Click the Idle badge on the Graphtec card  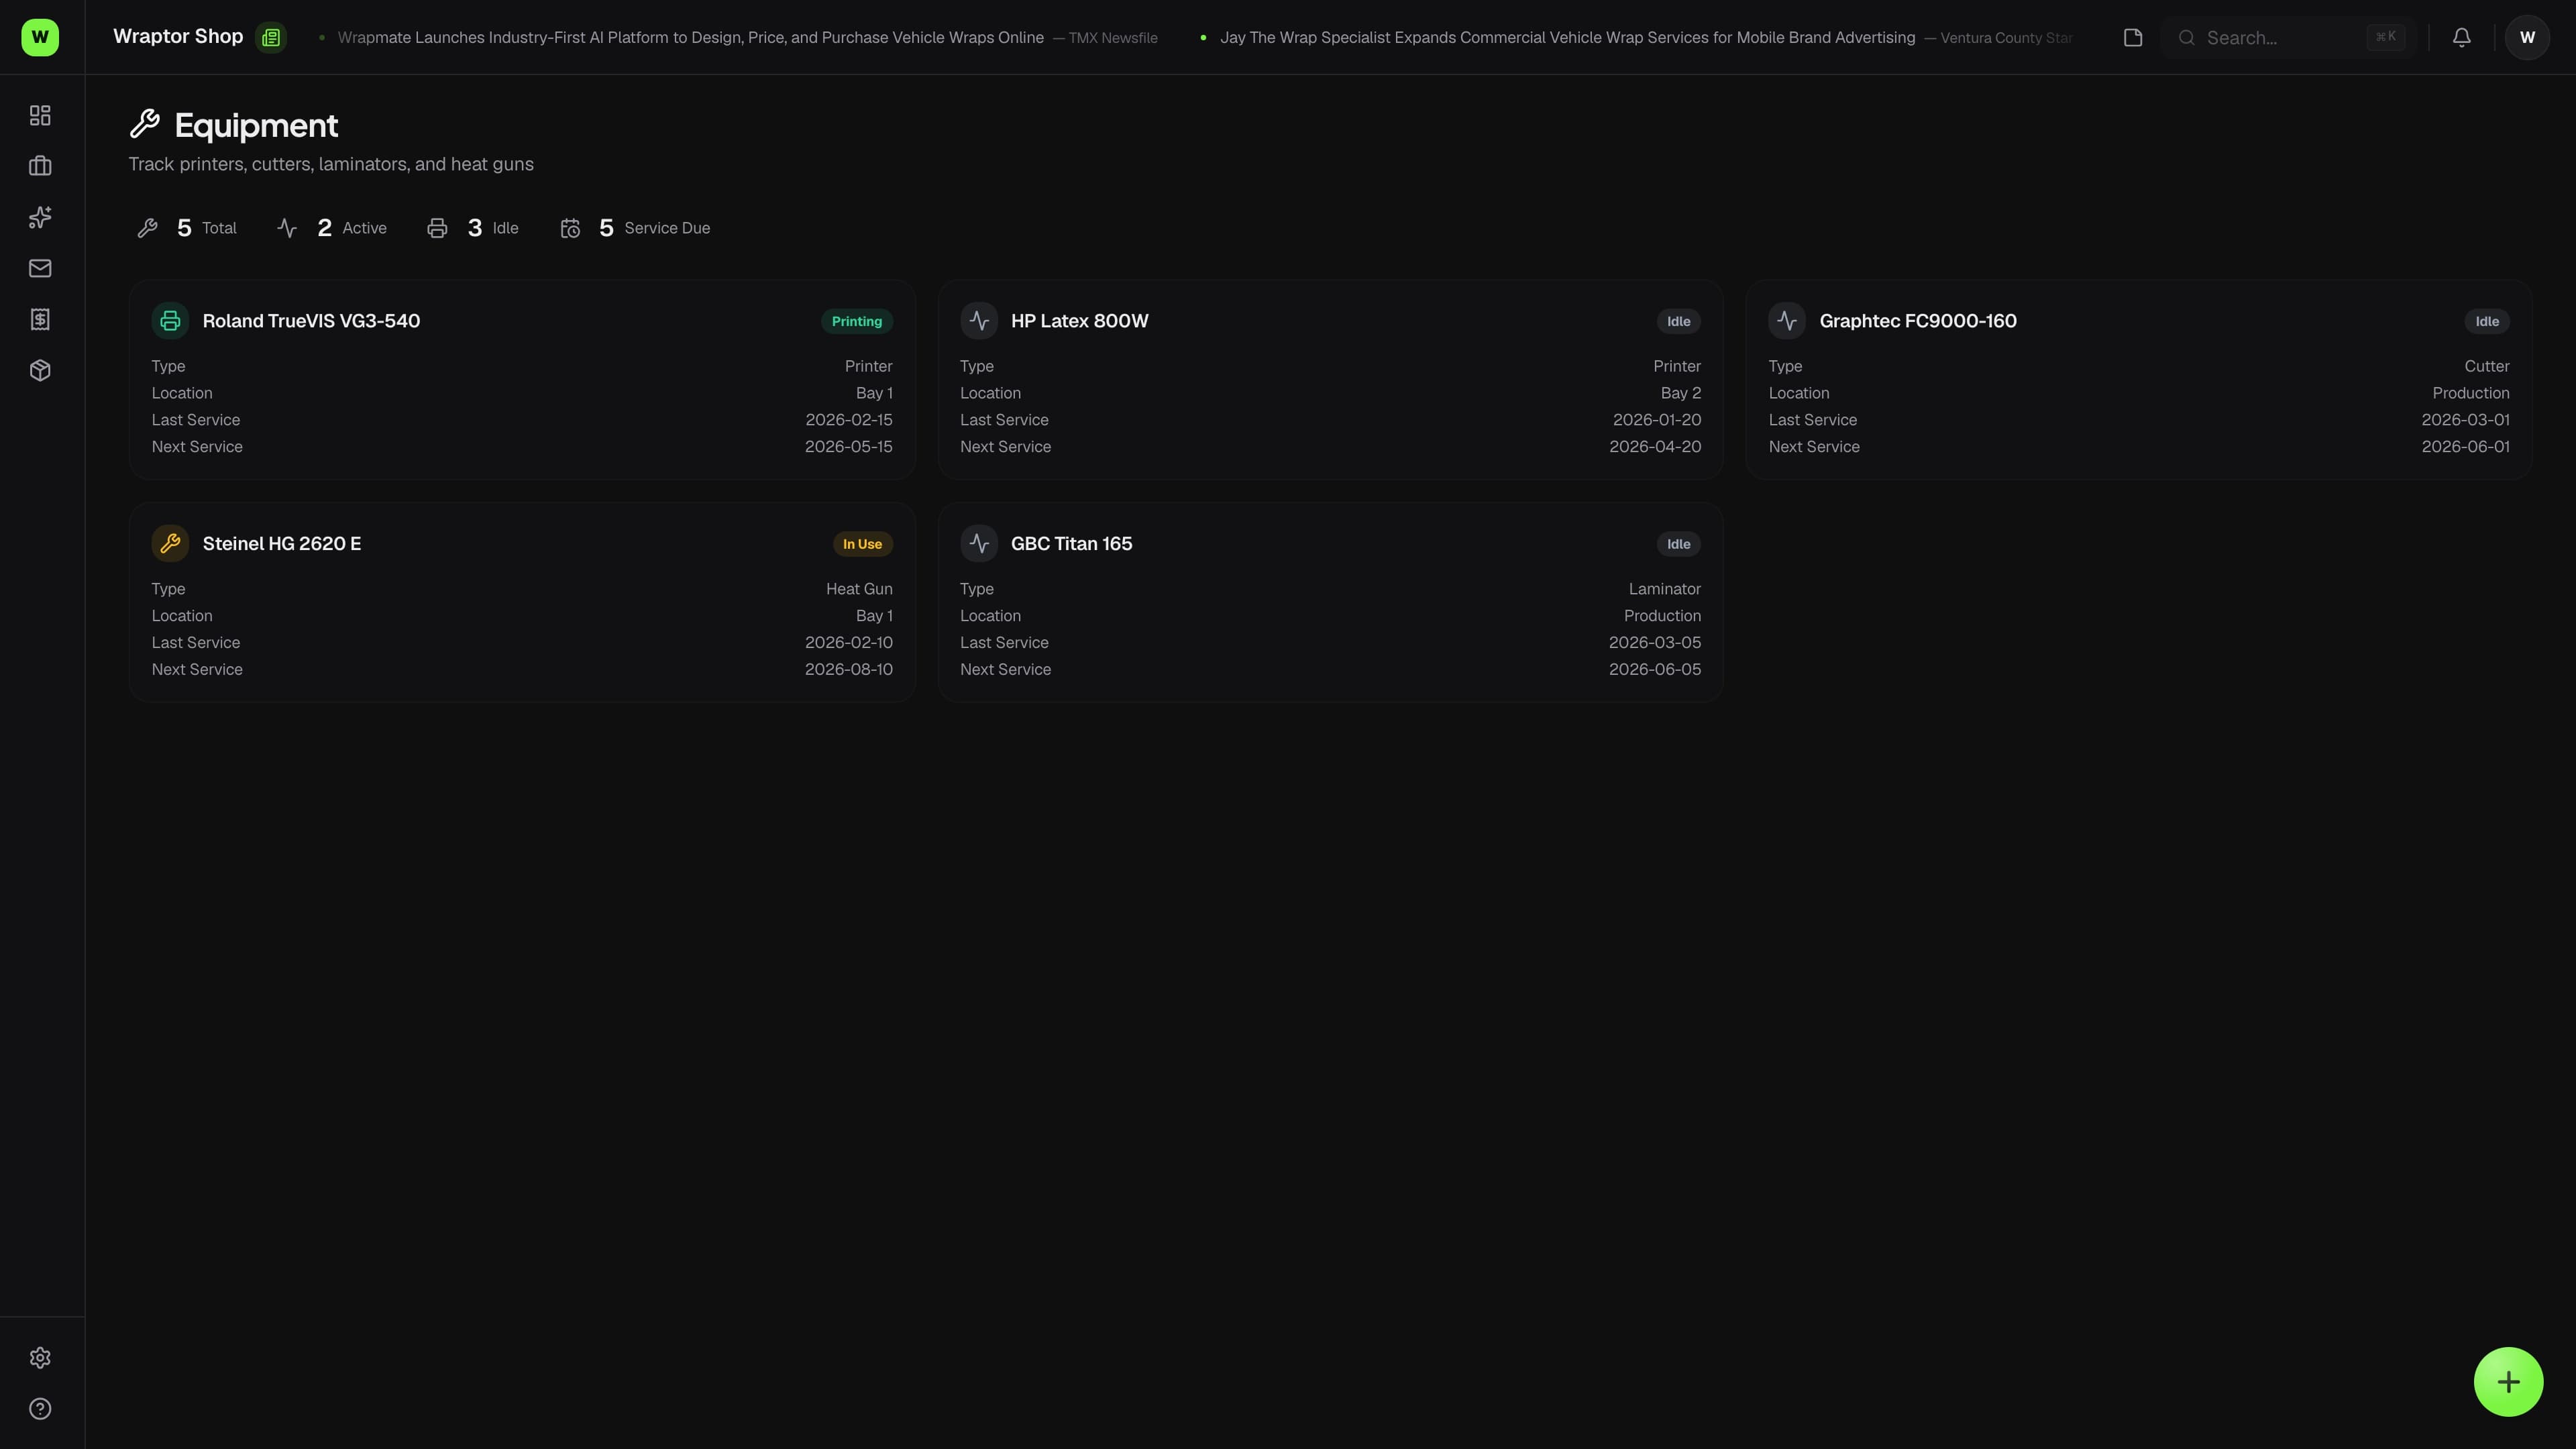2487,321
